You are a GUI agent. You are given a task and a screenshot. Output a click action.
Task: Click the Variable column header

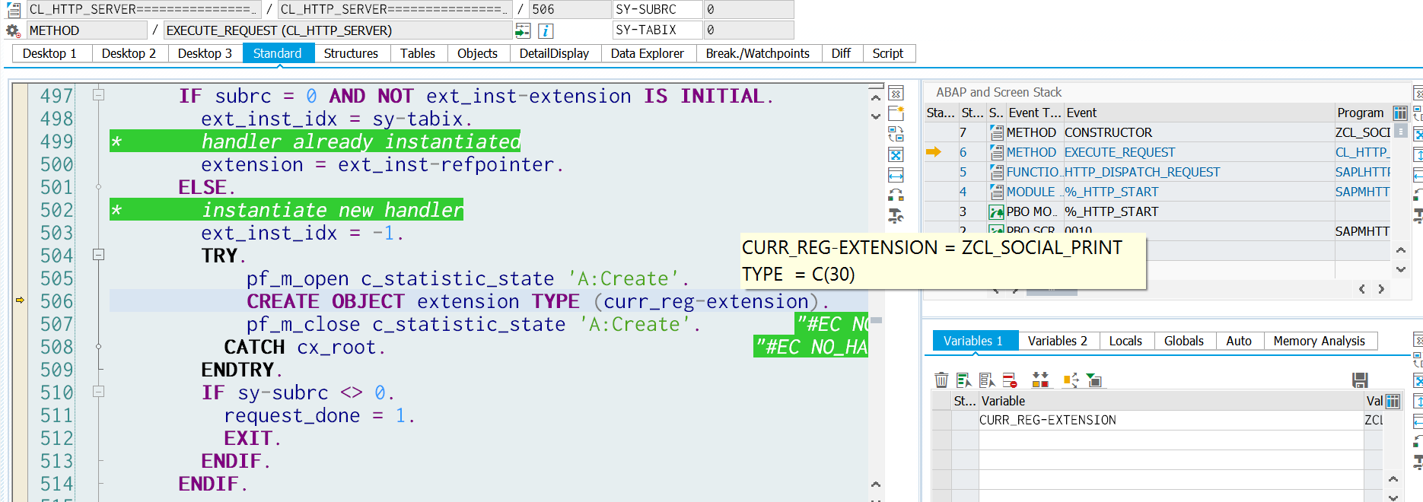1170,401
